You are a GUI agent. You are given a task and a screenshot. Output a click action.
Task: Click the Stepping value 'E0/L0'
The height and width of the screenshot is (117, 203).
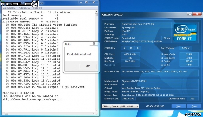click(146, 34)
